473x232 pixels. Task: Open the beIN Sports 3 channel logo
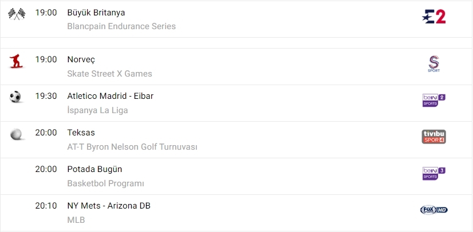pyautogui.click(x=433, y=173)
